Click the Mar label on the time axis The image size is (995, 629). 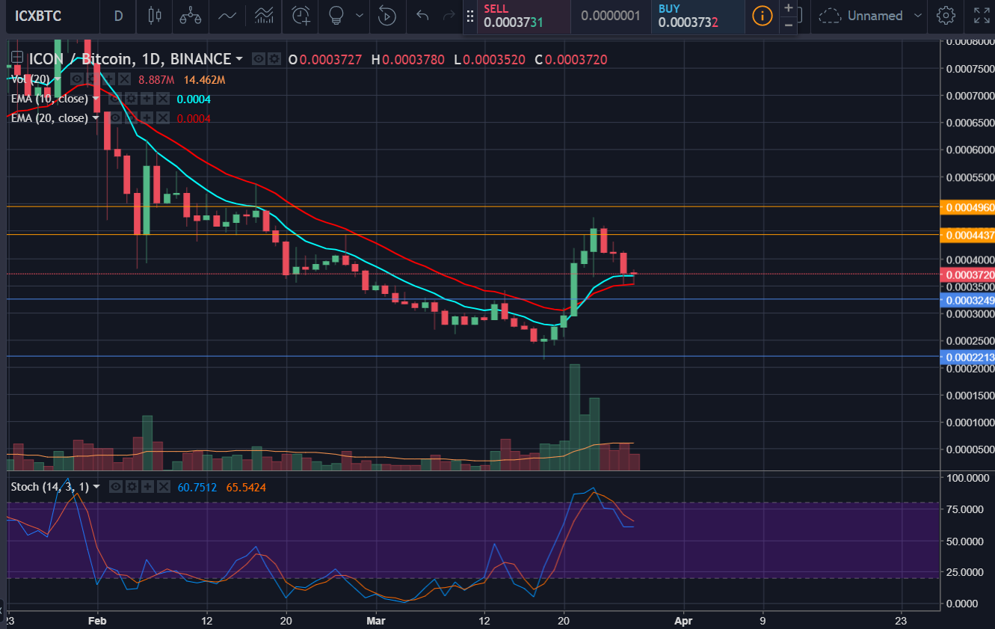376,620
